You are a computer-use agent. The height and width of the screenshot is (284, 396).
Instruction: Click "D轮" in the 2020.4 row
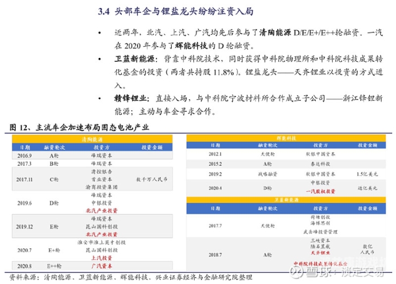click(x=267, y=188)
